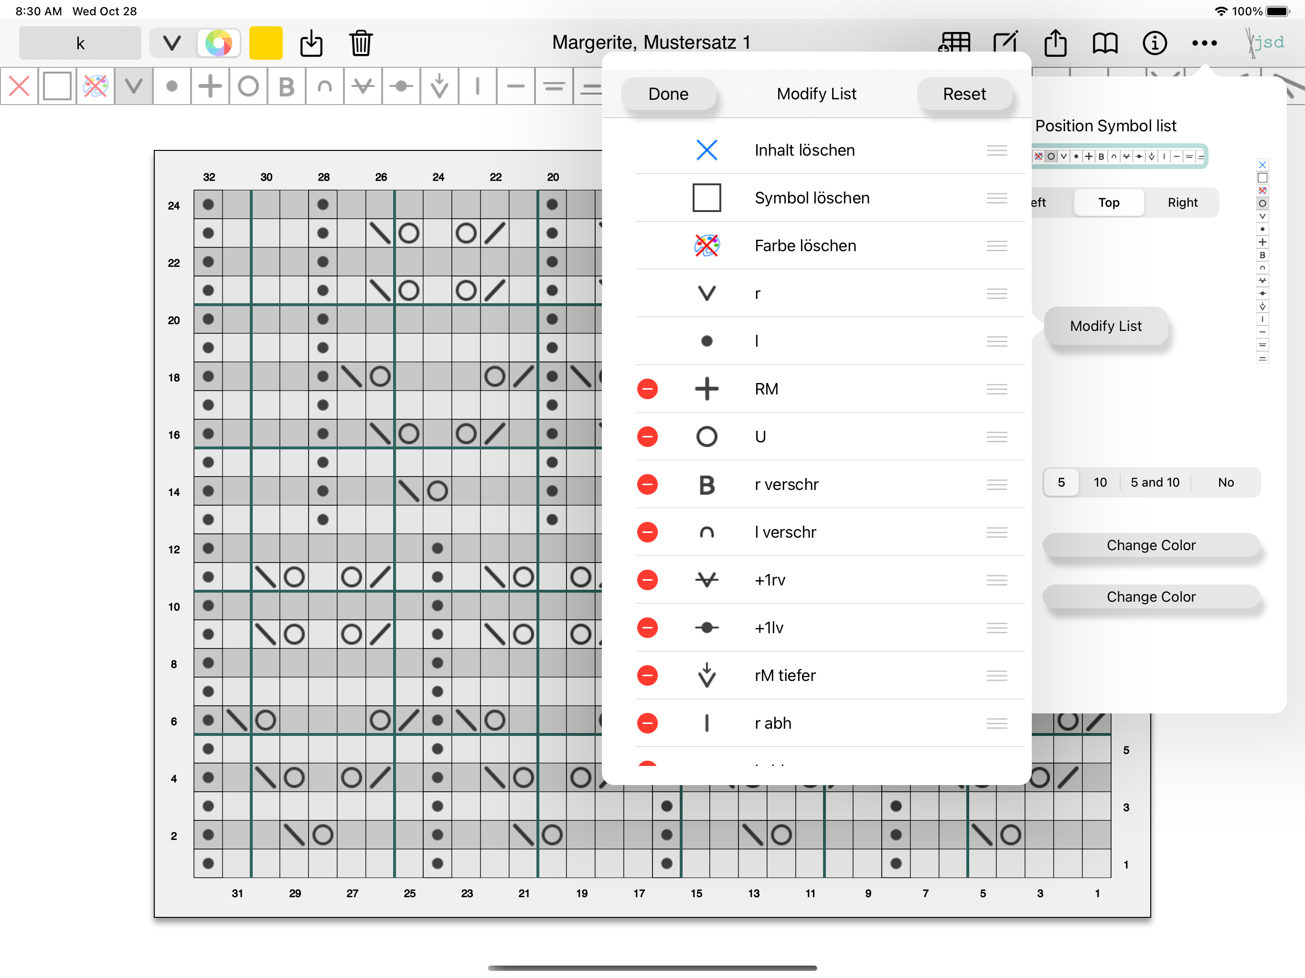
Task: Tap the symbol list preview strip
Action: pos(1119,156)
